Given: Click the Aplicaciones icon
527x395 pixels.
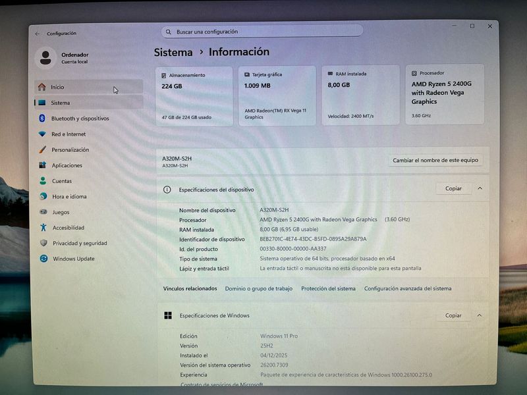Looking at the screenshot, I should [x=42, y=165].
